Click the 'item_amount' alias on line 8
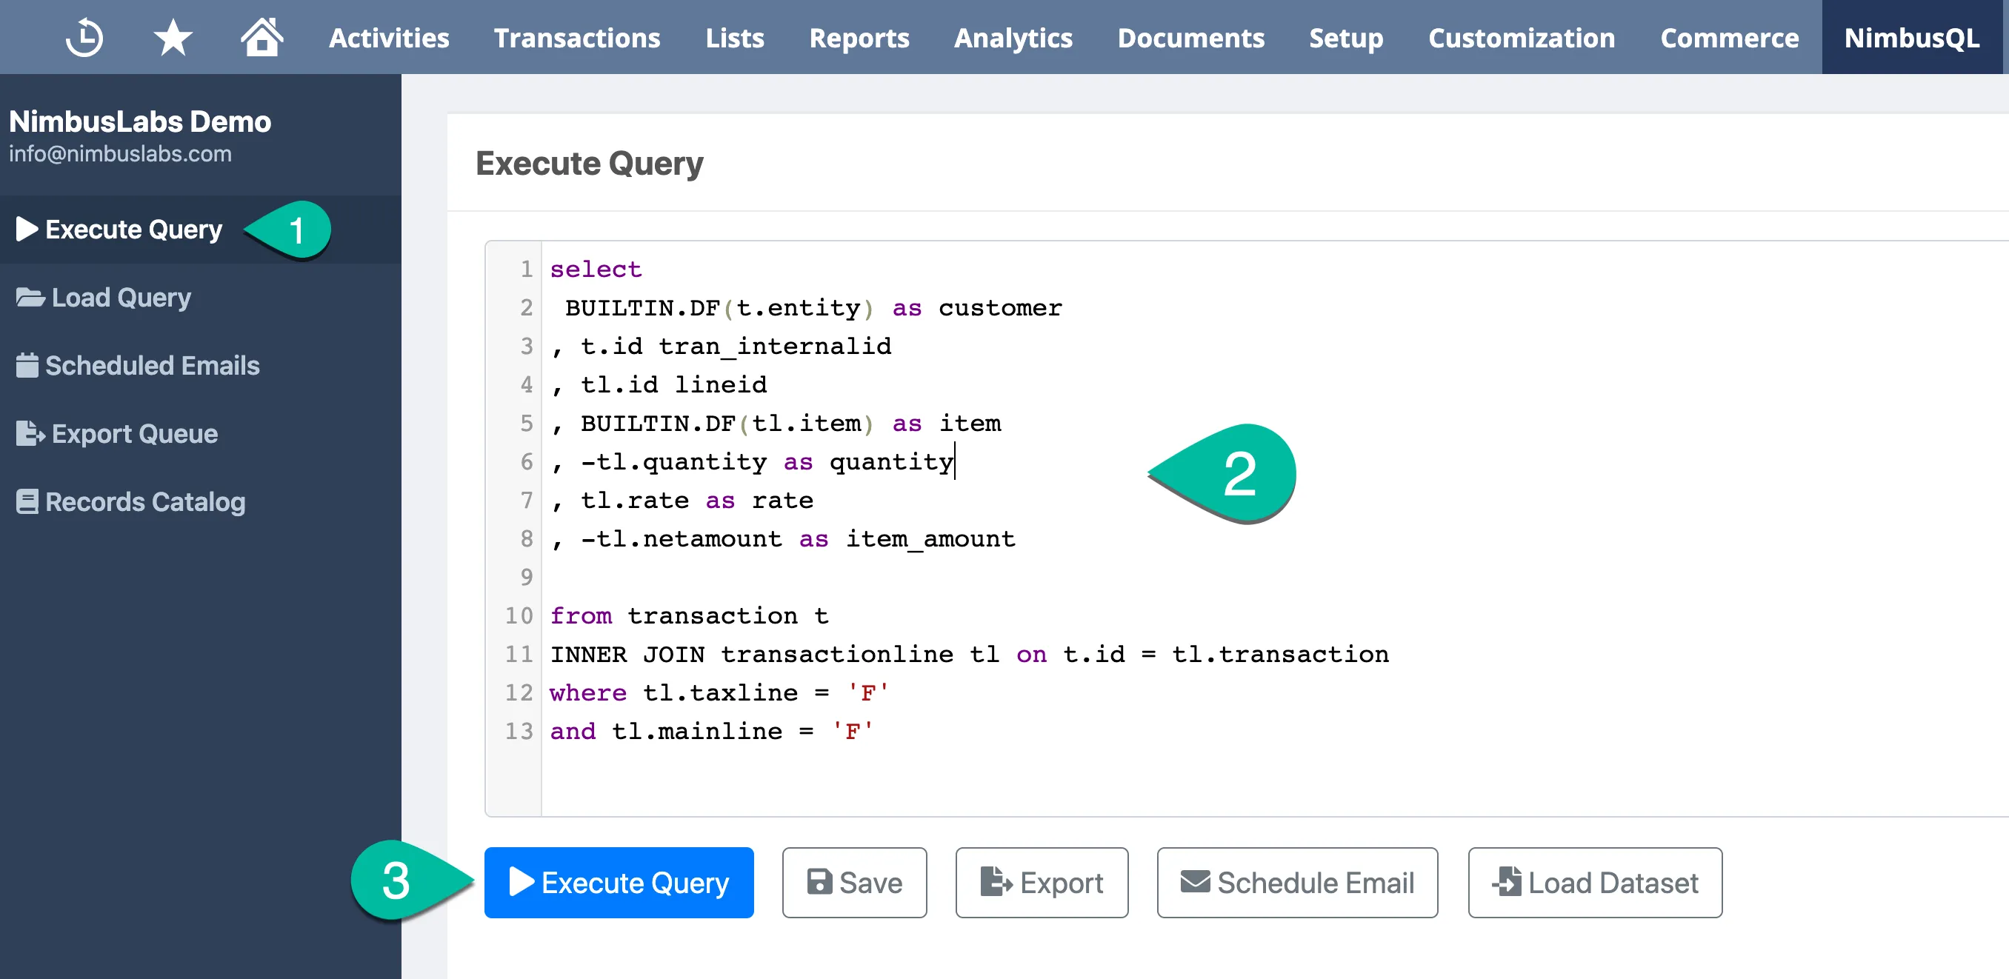The height and width of the screenshot is (979, 2009). point(930,538)
